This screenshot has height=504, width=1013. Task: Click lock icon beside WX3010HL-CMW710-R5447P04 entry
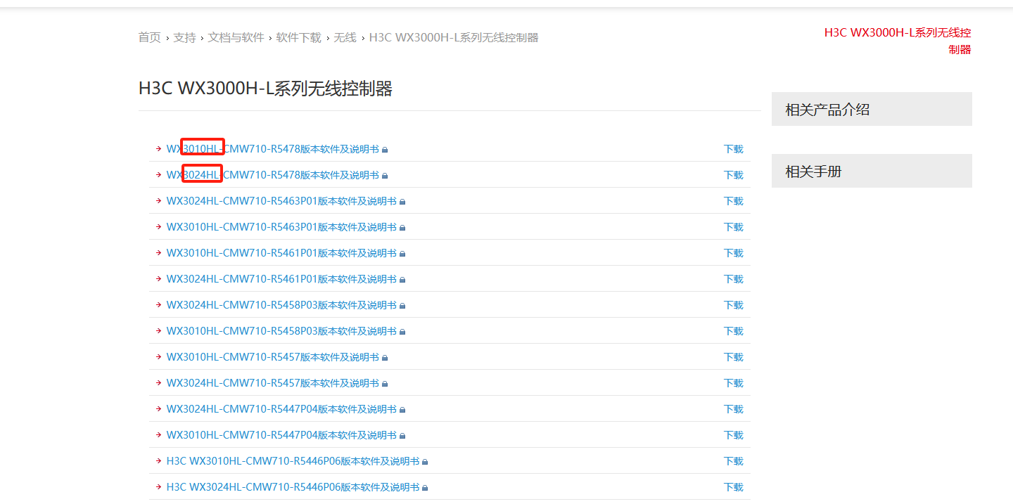coord(402,436)
